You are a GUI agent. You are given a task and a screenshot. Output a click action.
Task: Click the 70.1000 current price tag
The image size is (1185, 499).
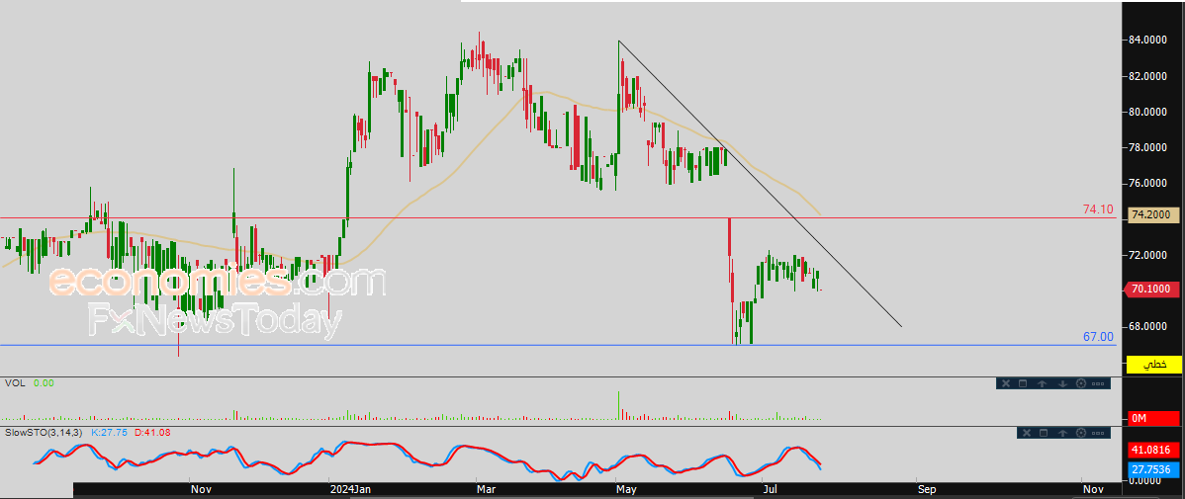pyautogui.click(x=1151, y=290)
